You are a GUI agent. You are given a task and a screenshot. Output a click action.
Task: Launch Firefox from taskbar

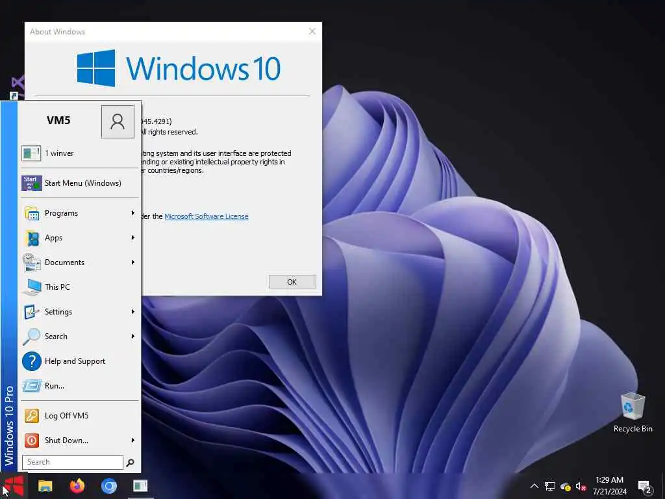click(x=77, y=485)
